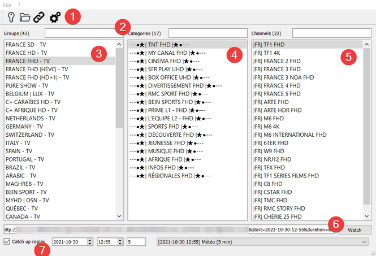
Task: Open the File menu
Action: (7, 5)
